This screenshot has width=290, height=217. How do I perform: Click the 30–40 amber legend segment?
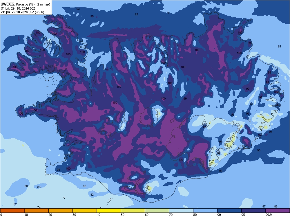point(85,211)
